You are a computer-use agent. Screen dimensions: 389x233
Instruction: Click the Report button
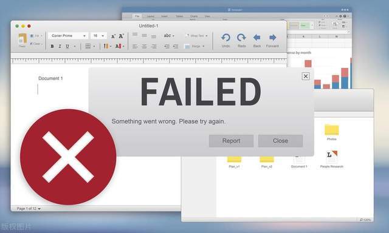[231, 141]
